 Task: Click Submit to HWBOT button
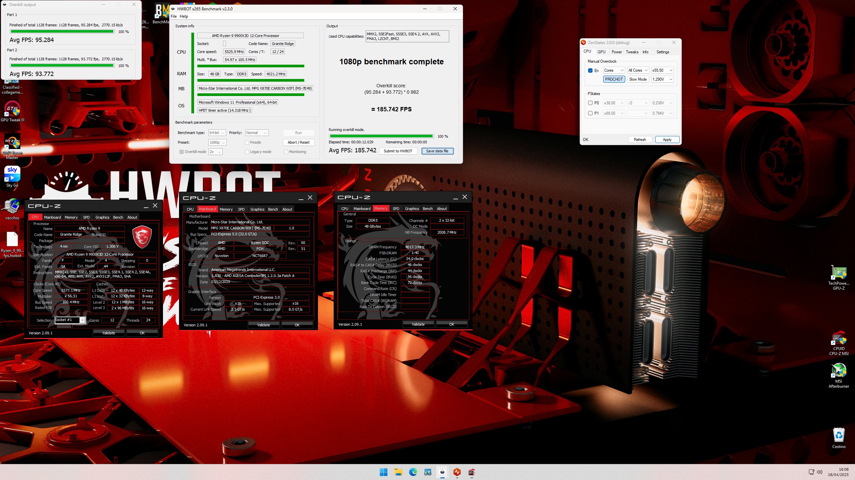[398, 151]
